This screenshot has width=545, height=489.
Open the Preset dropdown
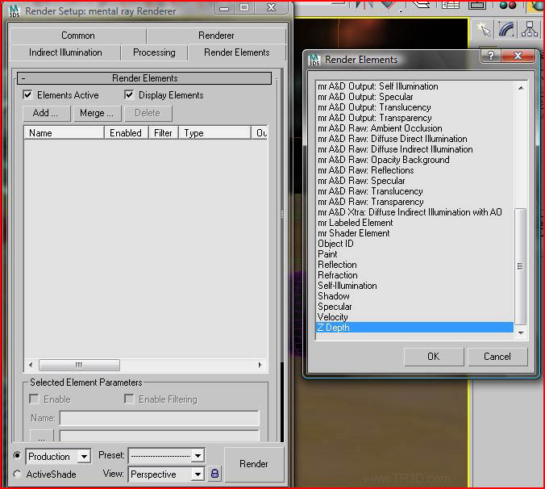click(167, 456)
